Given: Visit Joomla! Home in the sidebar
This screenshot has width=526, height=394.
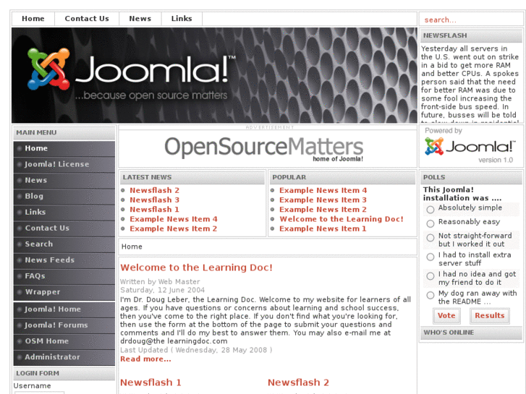Looking at the screenshot, I should pyautogui.click(x=64, y=309).
